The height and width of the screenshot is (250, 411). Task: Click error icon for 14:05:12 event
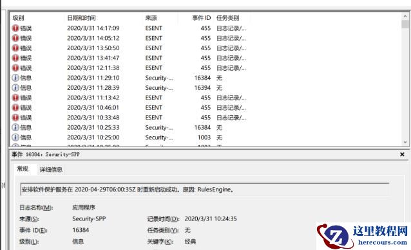[15, 38]
